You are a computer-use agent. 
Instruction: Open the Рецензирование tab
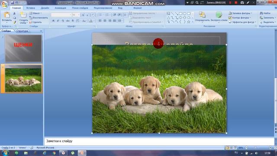pos(103,8)
